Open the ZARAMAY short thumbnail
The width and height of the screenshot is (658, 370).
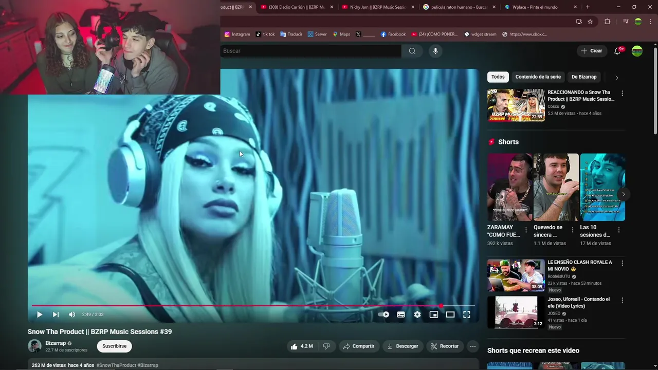(x=509, y=187)
